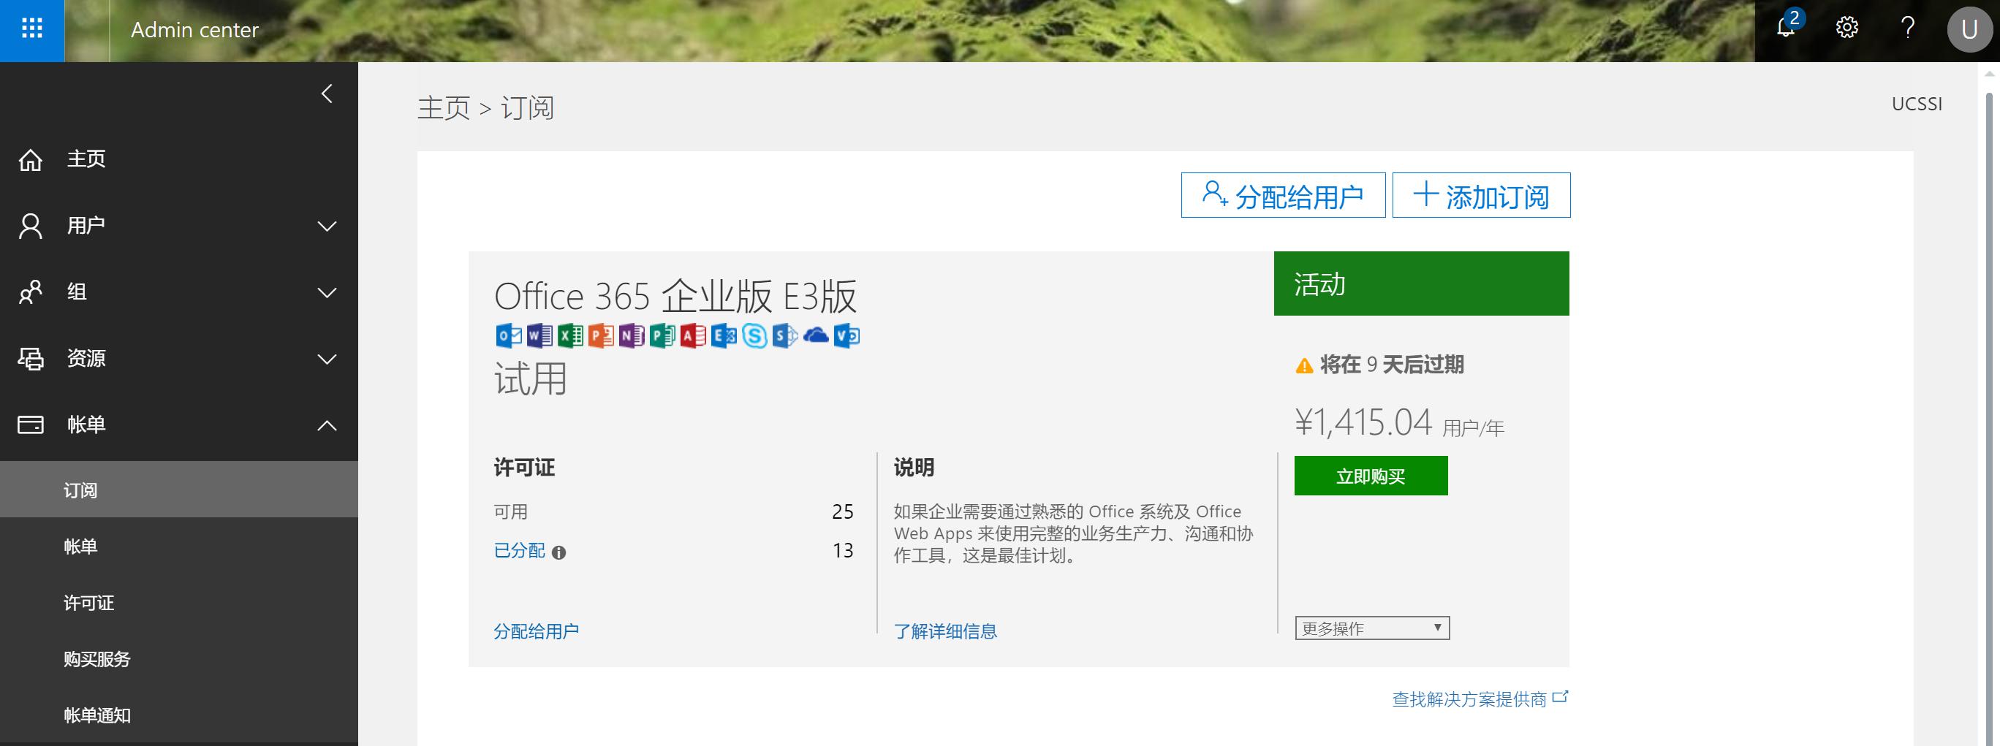
Task: Open the notifications bell icon
Action: [x=1786, y=28]
